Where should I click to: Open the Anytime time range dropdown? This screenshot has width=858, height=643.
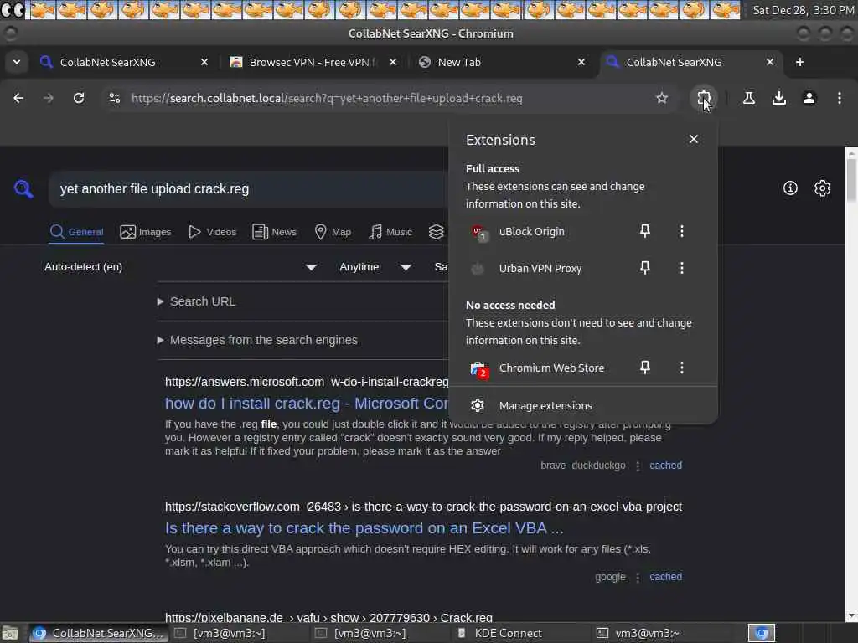(x=375, y=267)
